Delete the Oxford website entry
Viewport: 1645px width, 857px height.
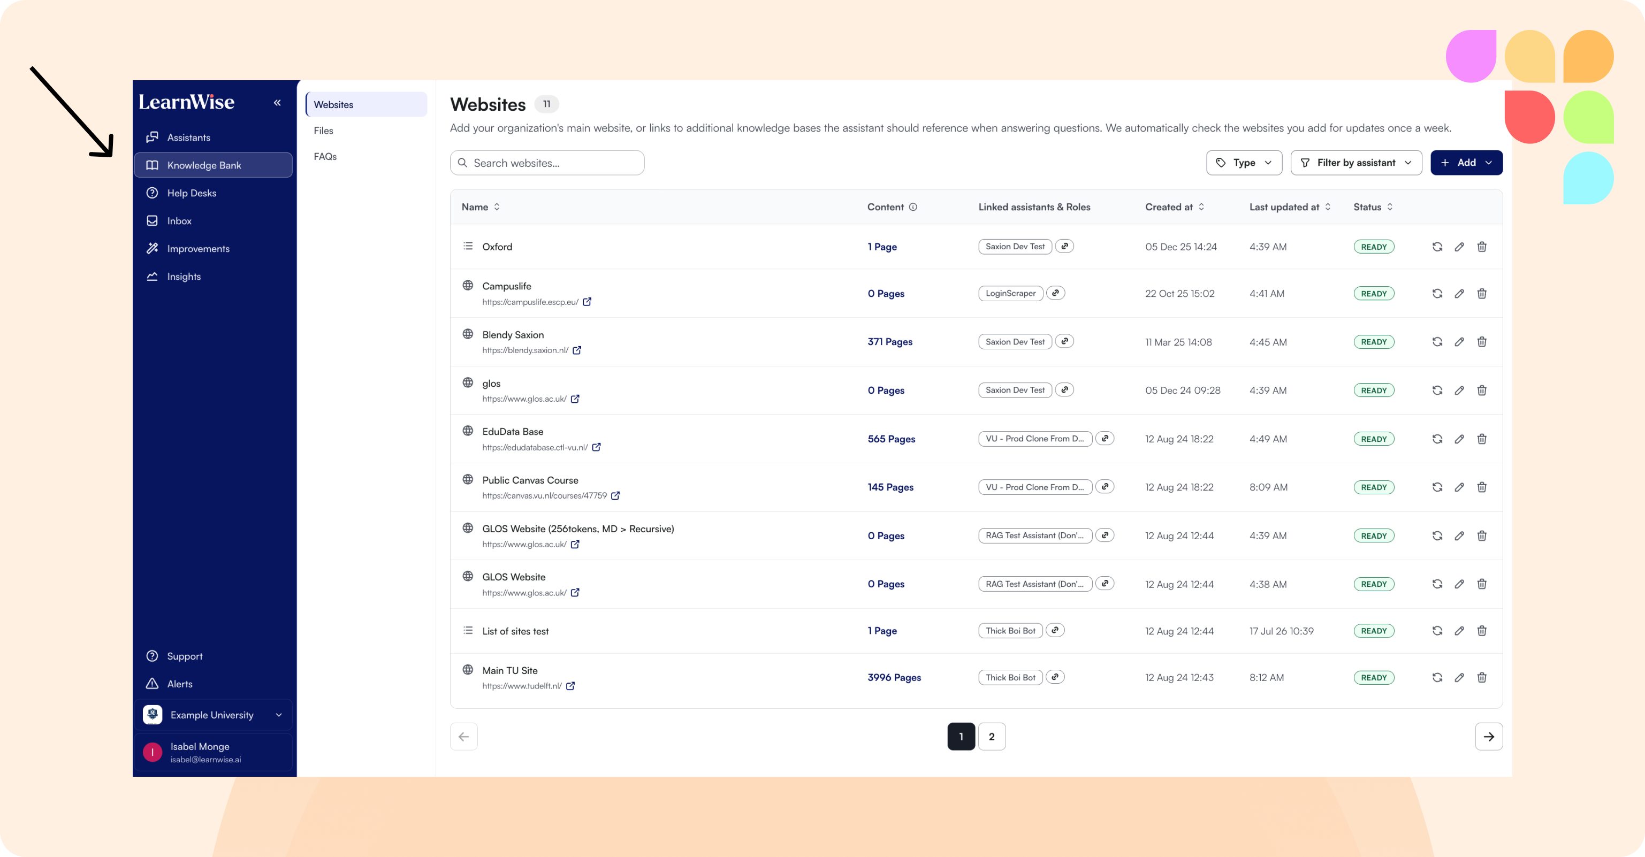pyautogui.click(x=1482, y=247)
